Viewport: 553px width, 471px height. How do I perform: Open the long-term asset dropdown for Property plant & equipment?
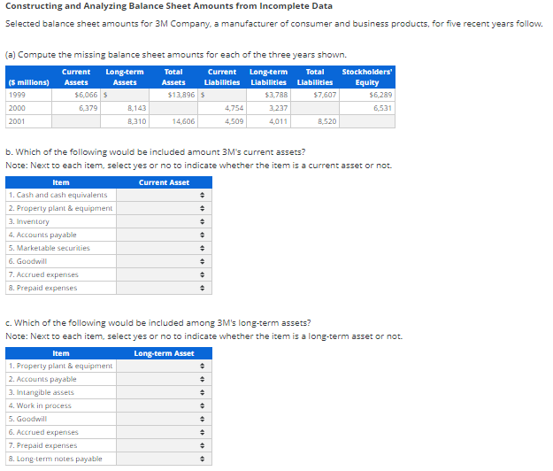pos(164,366)
